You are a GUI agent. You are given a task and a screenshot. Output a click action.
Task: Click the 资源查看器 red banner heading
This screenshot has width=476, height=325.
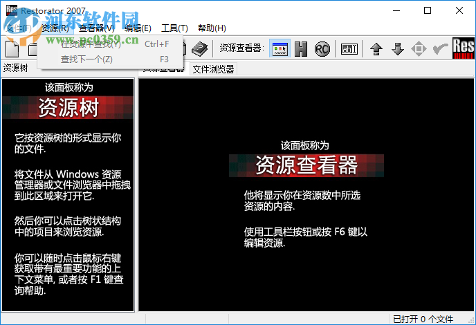(x=306, y=165)
